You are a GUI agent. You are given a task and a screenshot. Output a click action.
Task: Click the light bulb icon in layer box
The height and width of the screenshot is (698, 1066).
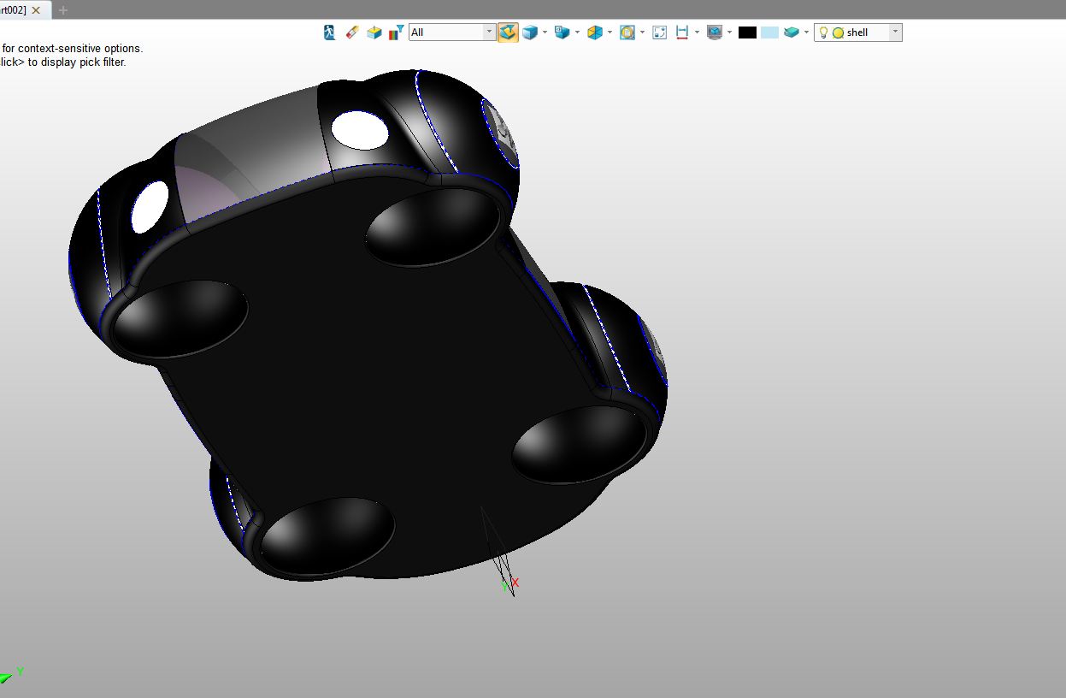(x=824, y=33)
